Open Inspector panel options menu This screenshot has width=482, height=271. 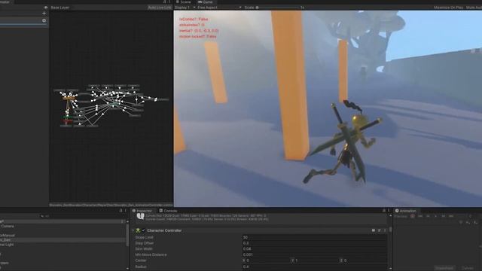pos(389,211)
